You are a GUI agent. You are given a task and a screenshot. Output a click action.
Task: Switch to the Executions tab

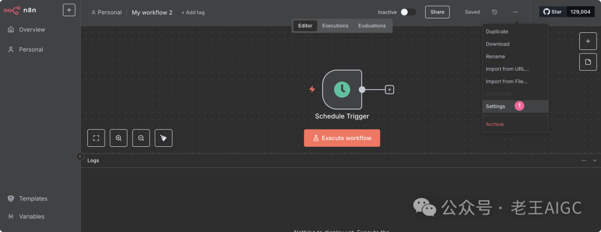(336, 26)
